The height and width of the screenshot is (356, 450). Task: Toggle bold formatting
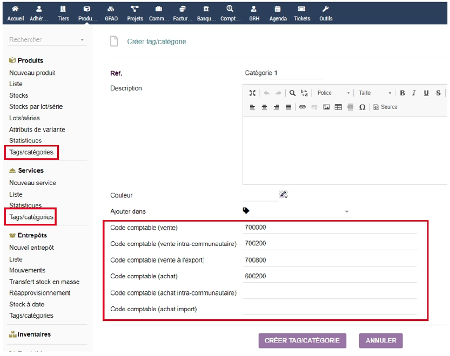(402, 93)
